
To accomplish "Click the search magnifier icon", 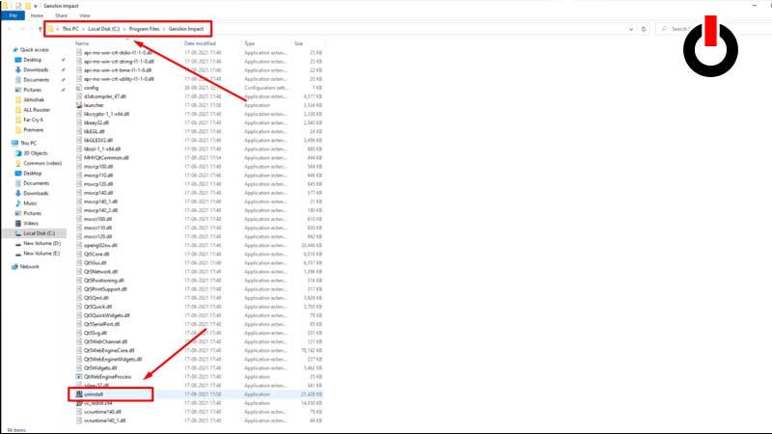I will (x=664, y=29).
